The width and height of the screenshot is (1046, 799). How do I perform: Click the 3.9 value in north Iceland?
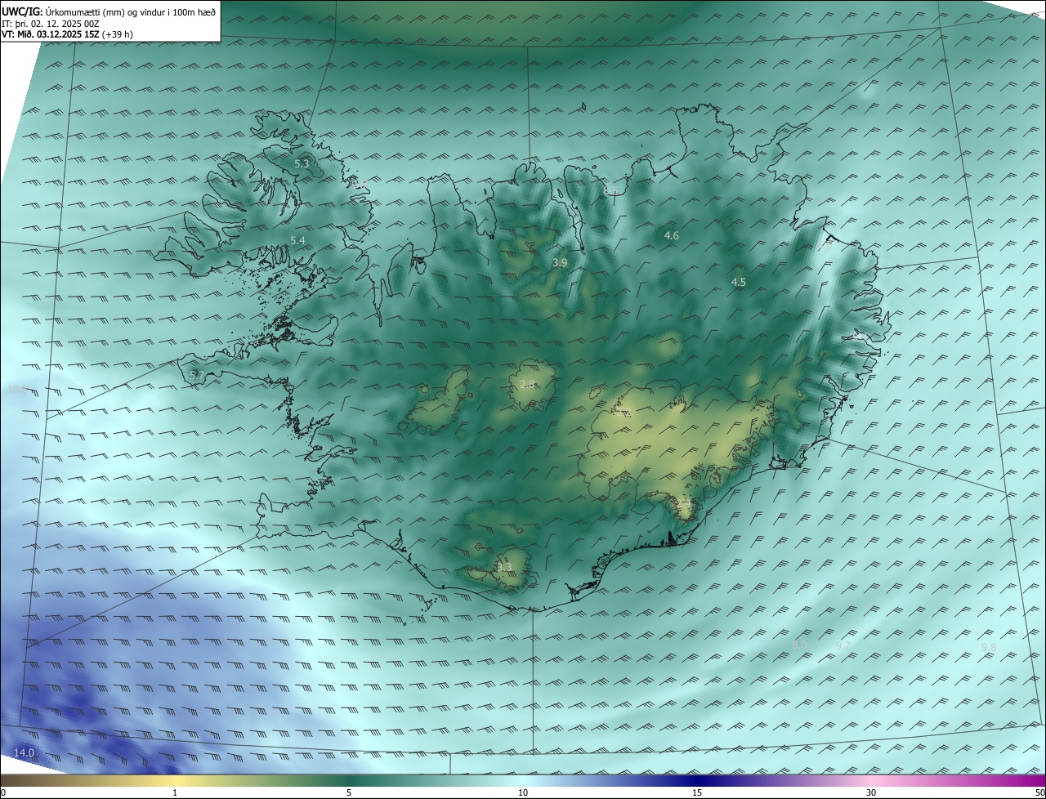tap(560, 263)
